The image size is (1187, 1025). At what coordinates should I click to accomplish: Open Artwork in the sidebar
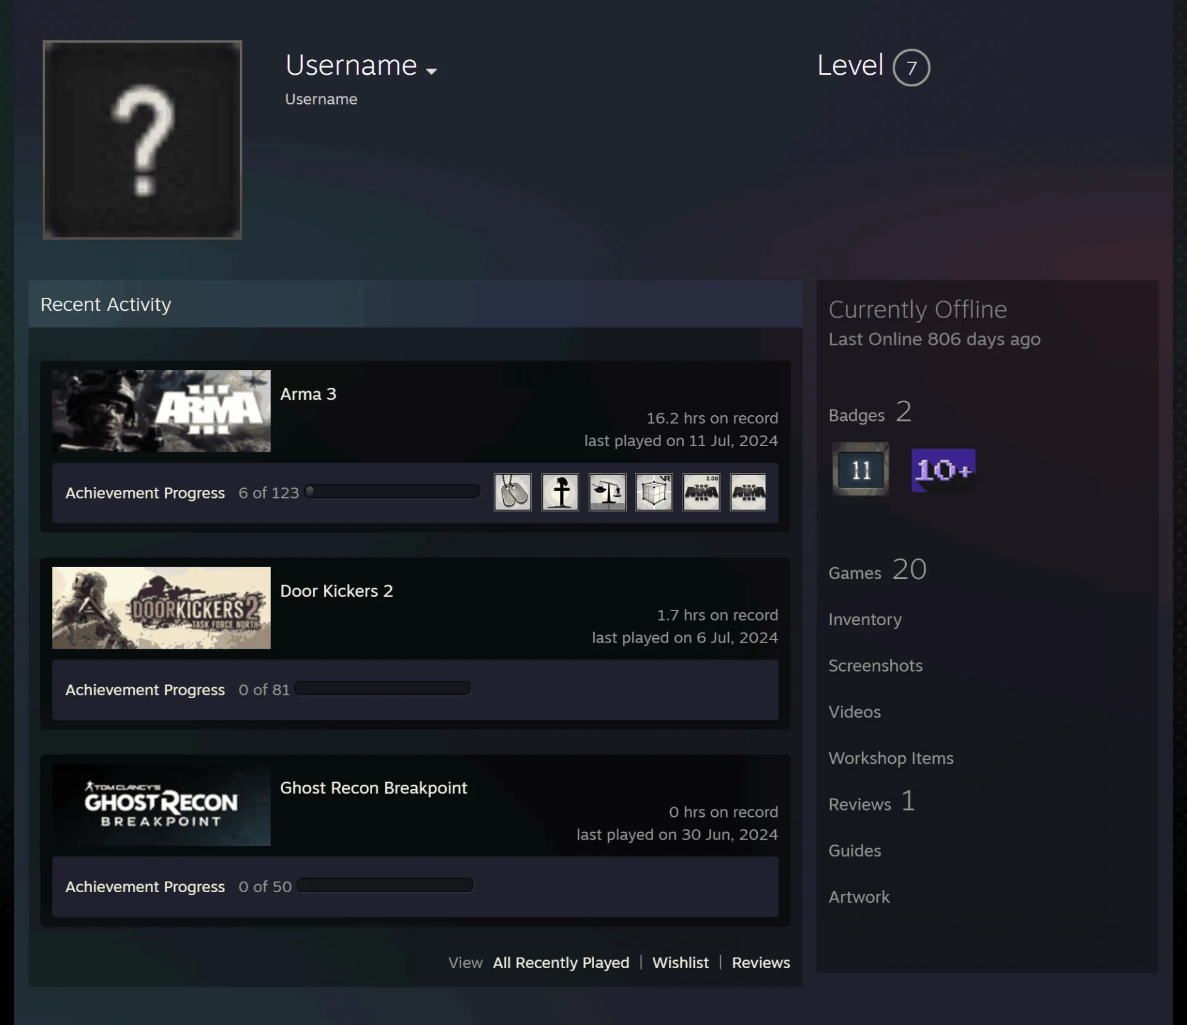coord(859,897)
